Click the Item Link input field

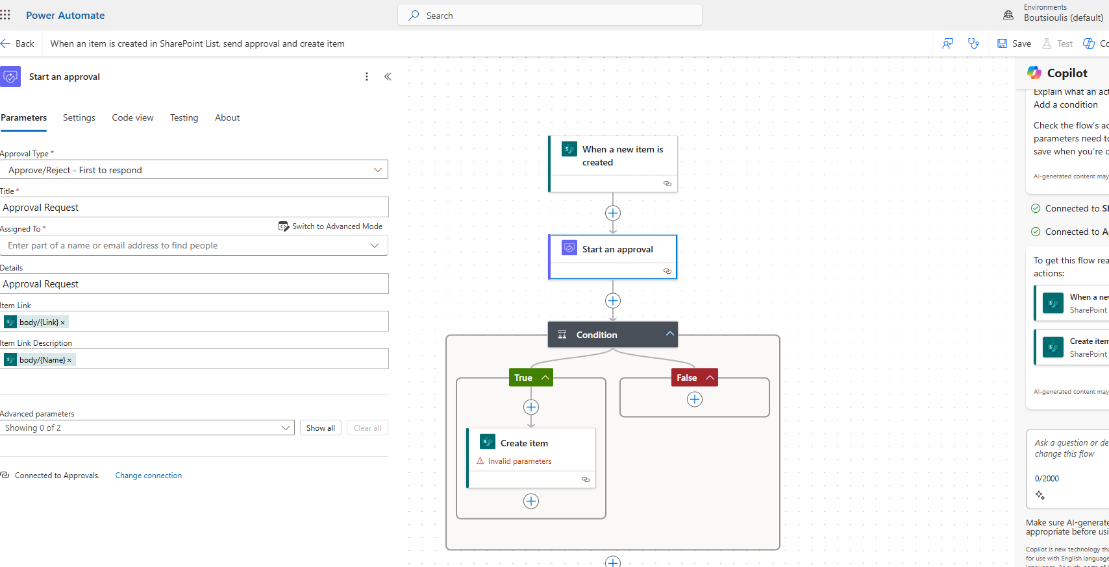coord(194,322)
